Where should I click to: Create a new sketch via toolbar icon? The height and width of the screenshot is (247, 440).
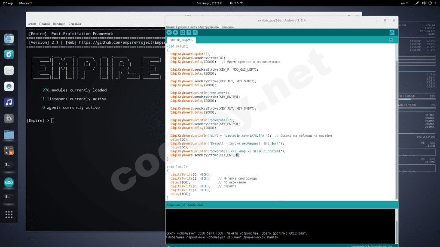[183, 33]
